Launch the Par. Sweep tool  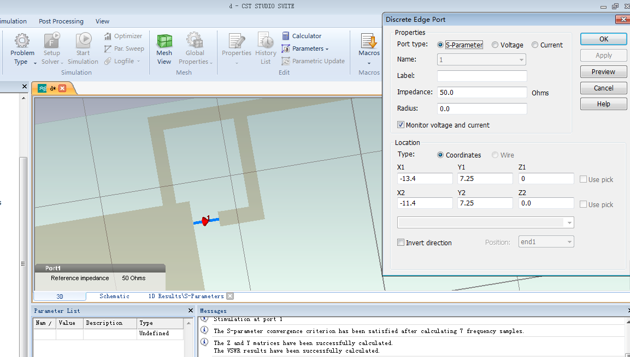point(124,49)
